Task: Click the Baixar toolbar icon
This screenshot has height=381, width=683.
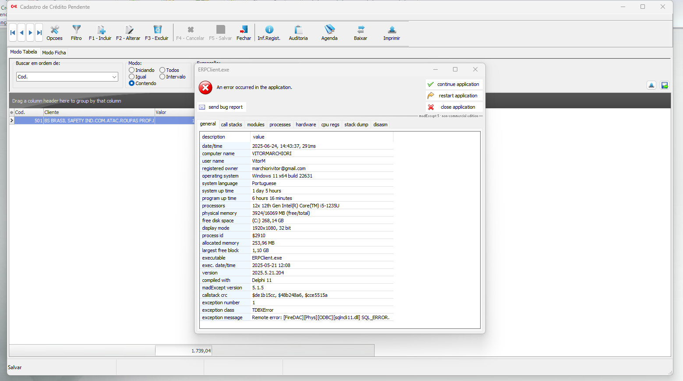Action: coord(361,30)
